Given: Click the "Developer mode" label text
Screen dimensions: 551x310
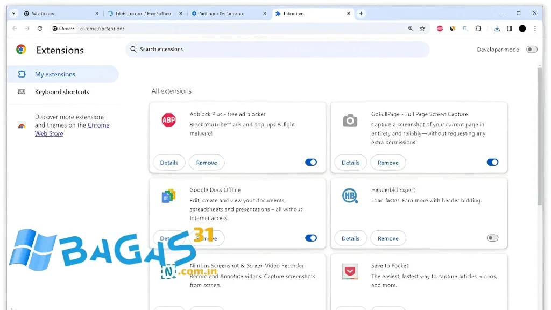Looking at the screenshot, I should click(498, 50).
